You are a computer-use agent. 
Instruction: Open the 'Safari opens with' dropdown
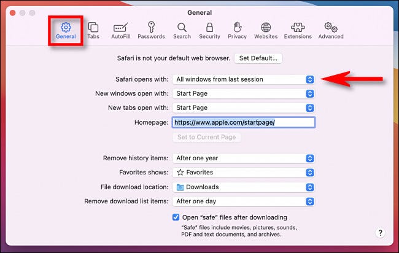click(x=244, y=79)
